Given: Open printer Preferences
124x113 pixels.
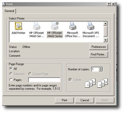Looking at the screenshot, I should coord(99,47).
